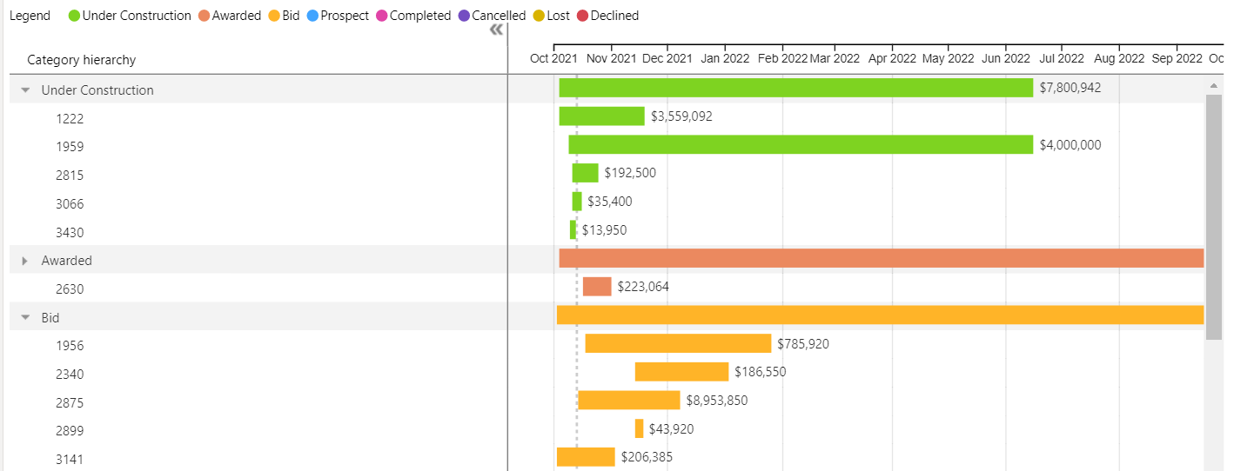Screen dimensions: 1234x471
Task: Click the Prospect blue legend dot
Action: [x=312, y=16]
